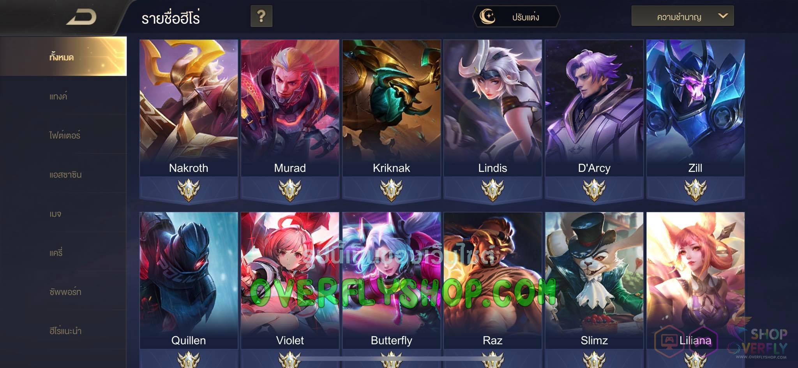798x368 pixels.
Task: Click the back arrow icon
Action: [x=81, y=17]
